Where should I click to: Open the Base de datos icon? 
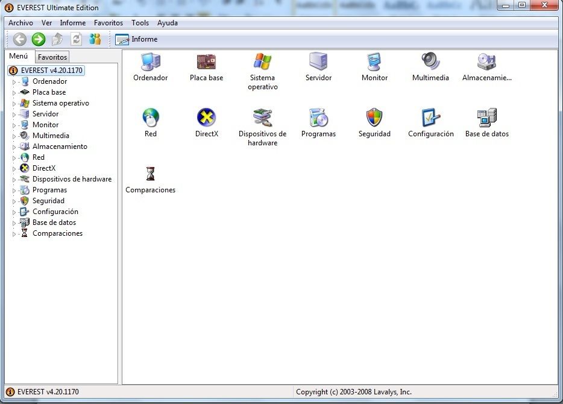pyautogui.click(x=486, y=118)
